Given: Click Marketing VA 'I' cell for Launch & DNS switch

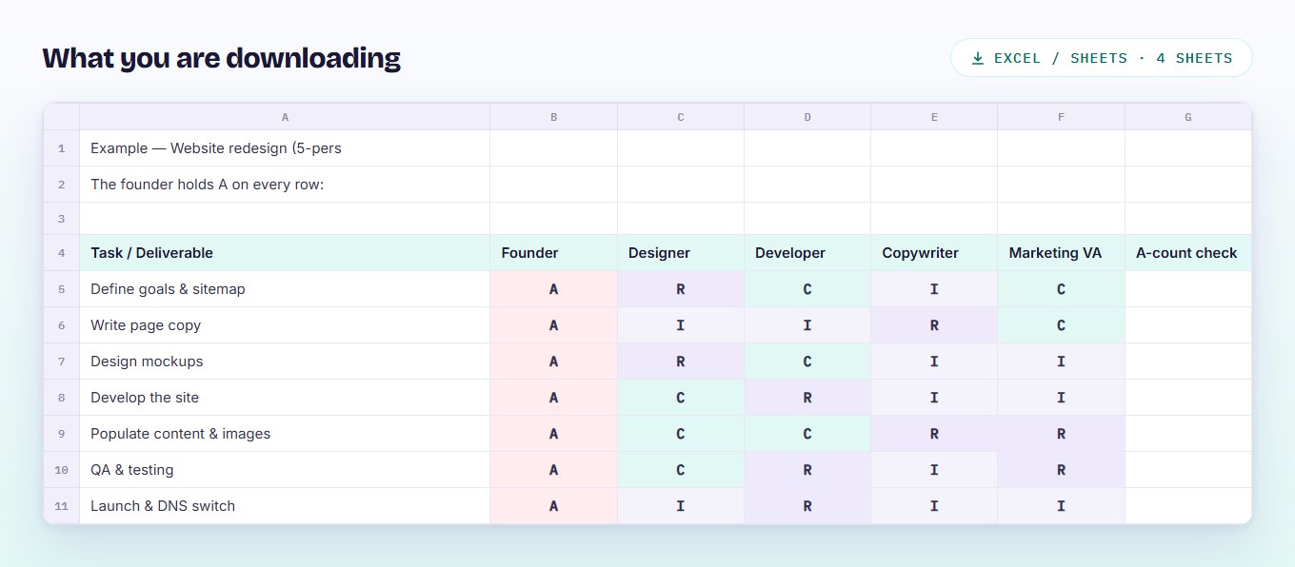Looking at the screenshot, I should pos(1062,506).
